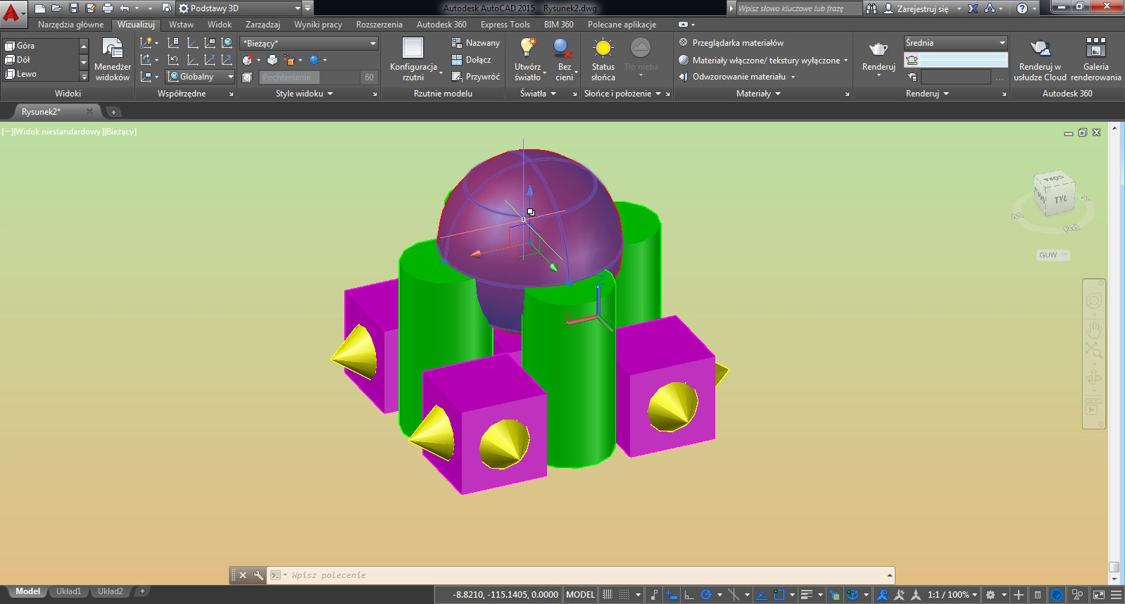Click the Renderuj teapot icon
This screenshot has height=604, width=1125.
878,49
